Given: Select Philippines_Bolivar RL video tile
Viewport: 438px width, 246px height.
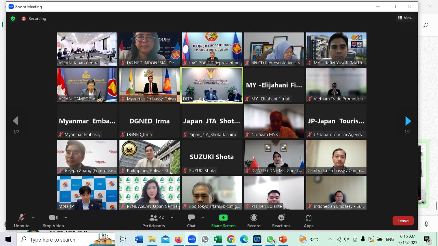Looking at the screenshot, I should pyautogui.click(x=150, y=157).
